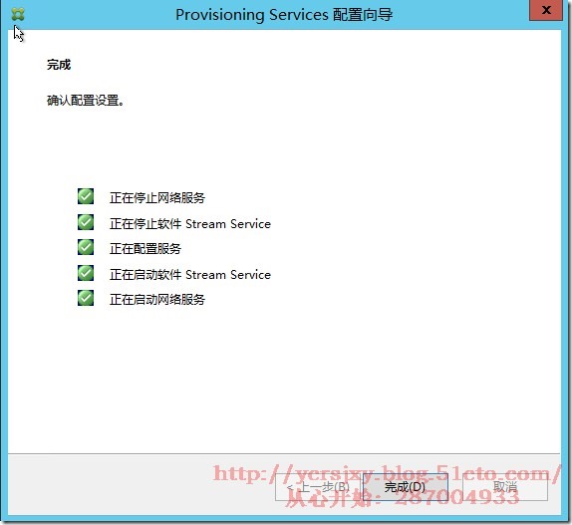Select the 正在启动网络服务 status text
572x525 pixels.
(157, 300)
